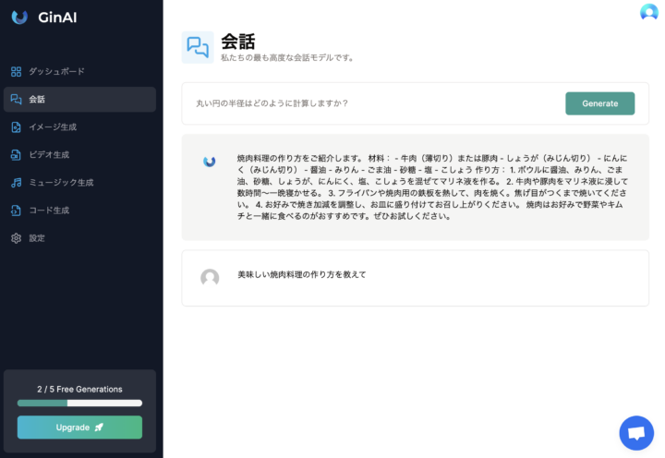Click the イメージ生成 file icon

click(16, 127)
